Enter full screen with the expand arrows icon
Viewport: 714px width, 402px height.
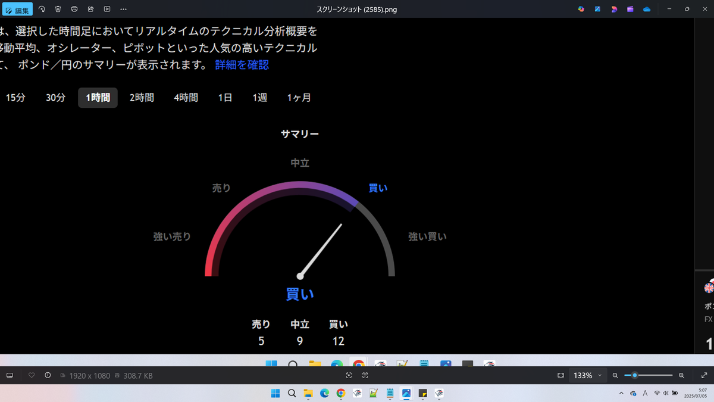click(x=704, y=375)
